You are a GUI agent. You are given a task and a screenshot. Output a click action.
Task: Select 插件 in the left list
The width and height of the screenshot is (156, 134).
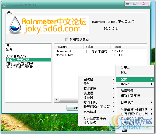point(9,49)
